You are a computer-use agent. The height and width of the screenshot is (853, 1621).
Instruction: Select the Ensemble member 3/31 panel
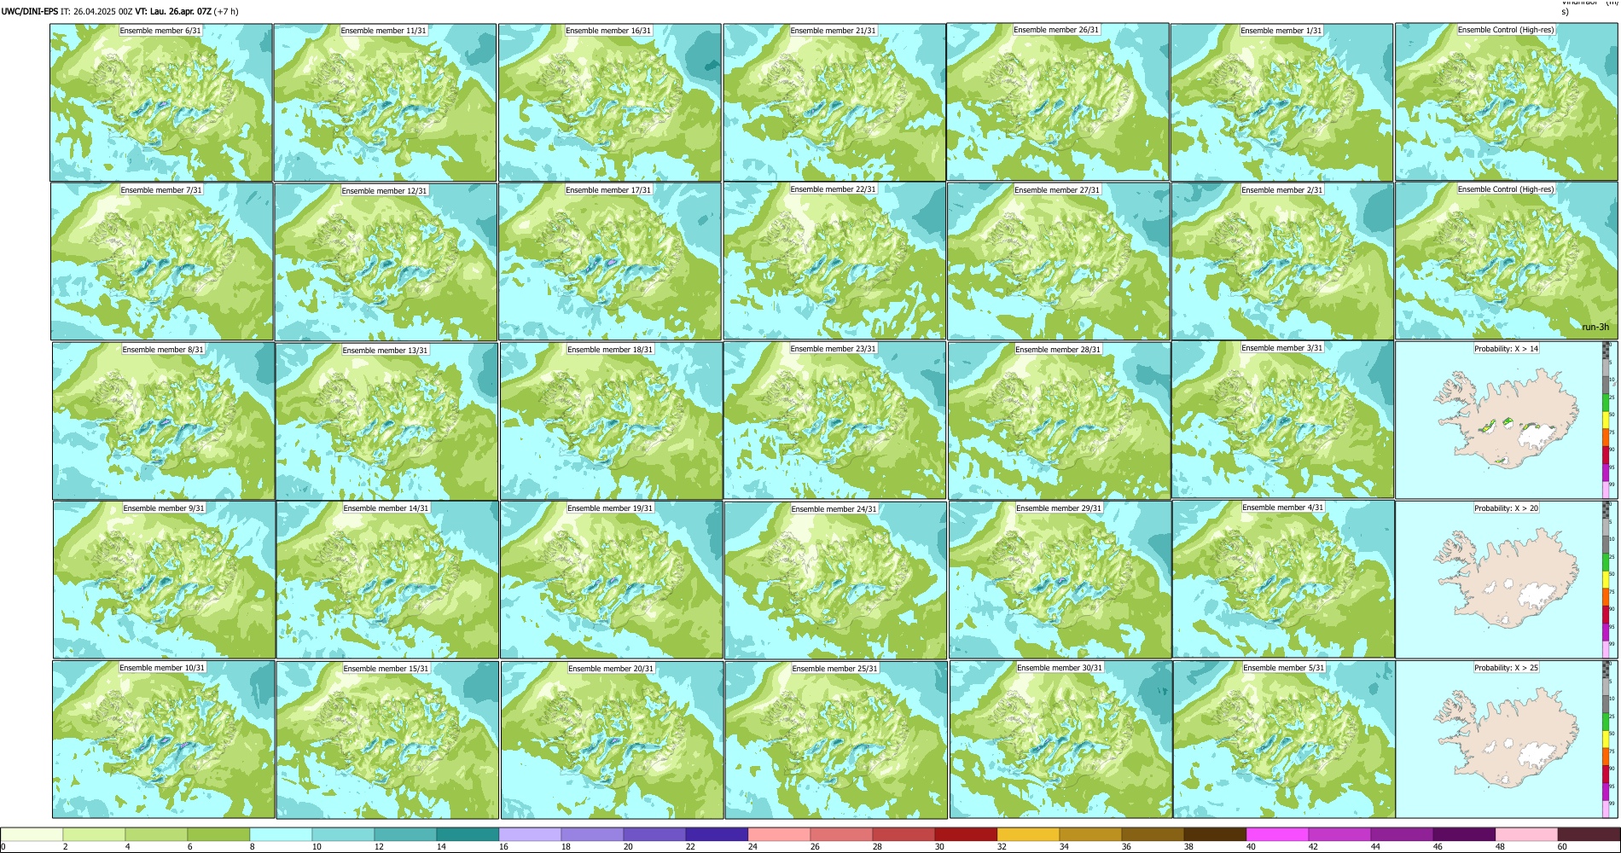1282,420
